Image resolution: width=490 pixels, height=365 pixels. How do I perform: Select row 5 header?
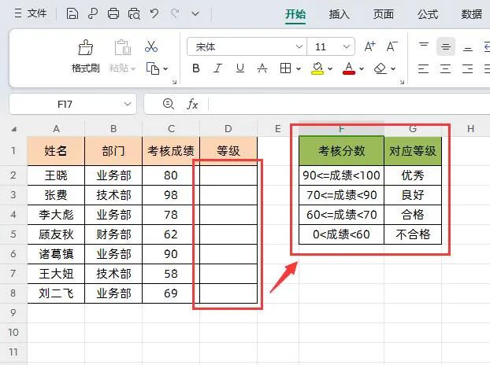tap(13, 234)
